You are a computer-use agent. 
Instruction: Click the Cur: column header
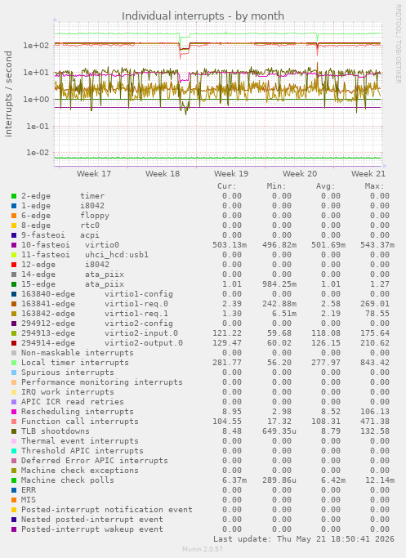[227, 186]
